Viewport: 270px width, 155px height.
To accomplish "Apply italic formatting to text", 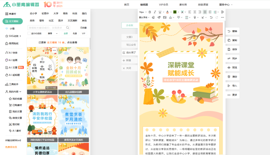I will point(155,12).
